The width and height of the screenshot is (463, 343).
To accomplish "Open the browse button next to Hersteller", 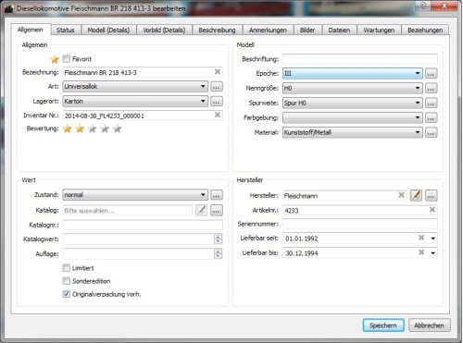I will pos(431,195).
